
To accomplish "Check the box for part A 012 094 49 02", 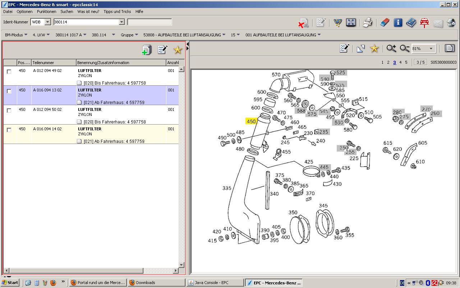I will [9, 72].
